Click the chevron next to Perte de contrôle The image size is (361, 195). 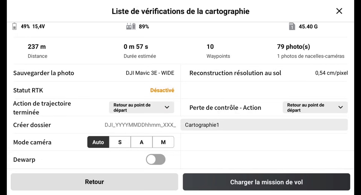(341, 107)
